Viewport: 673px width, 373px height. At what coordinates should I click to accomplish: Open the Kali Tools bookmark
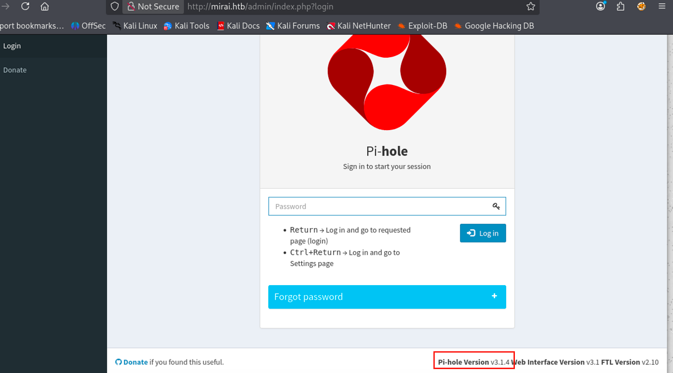187,26
